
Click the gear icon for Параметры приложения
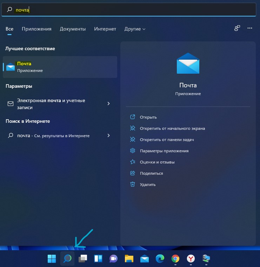(x=133, y=151)
